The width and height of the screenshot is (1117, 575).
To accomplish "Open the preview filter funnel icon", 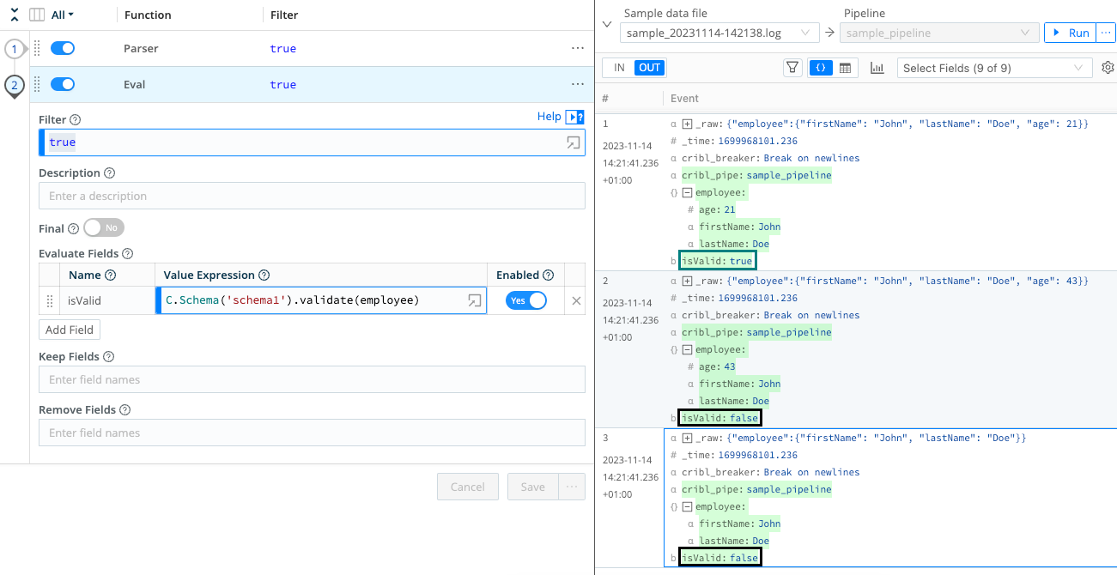I will 792,68.
